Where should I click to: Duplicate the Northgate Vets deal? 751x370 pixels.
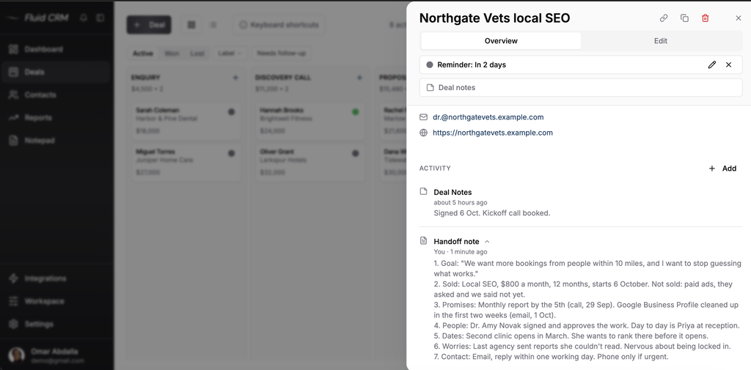click(x=684, y=18)
